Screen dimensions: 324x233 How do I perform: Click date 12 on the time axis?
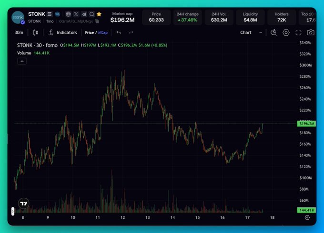click(x=123, y=217)
